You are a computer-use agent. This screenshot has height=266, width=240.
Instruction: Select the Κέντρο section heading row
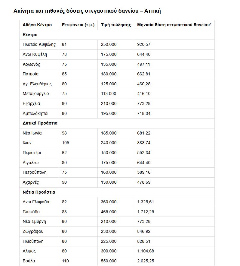click(30, 35)
